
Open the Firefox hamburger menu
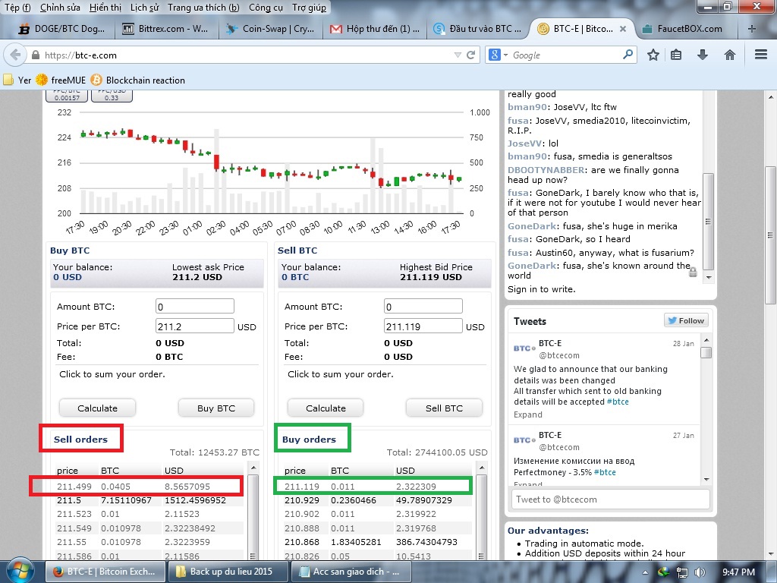(760, 55)
